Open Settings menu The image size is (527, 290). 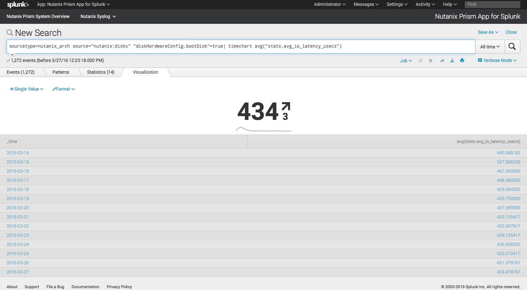(397, 4)
